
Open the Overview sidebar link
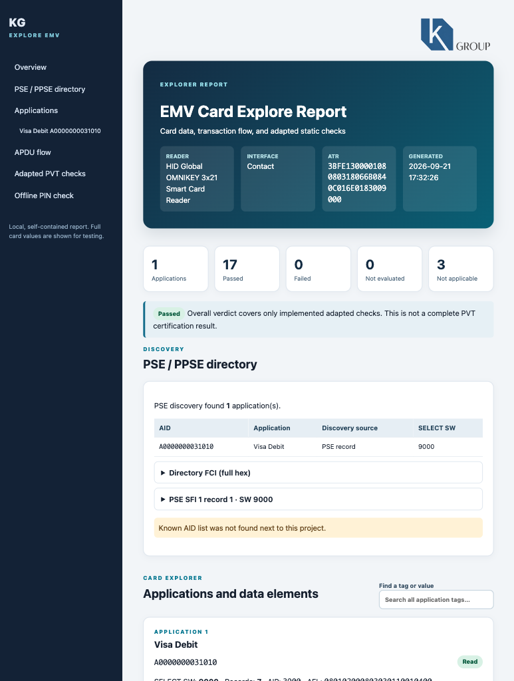click(x=31, y=67)
